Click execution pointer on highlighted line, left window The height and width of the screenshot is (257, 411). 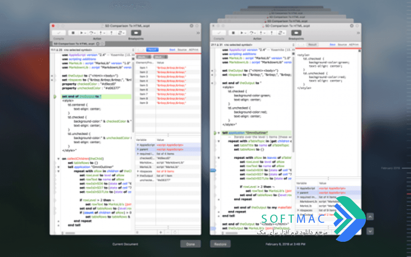click(x=55, y=97)
